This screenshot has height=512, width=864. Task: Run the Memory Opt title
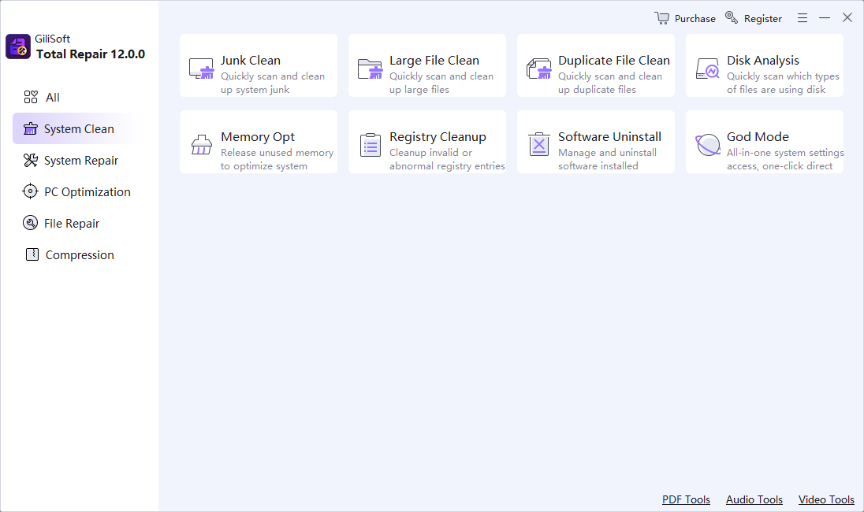(258, 137)
